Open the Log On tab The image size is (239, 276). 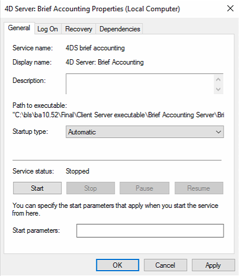[47, 29]
